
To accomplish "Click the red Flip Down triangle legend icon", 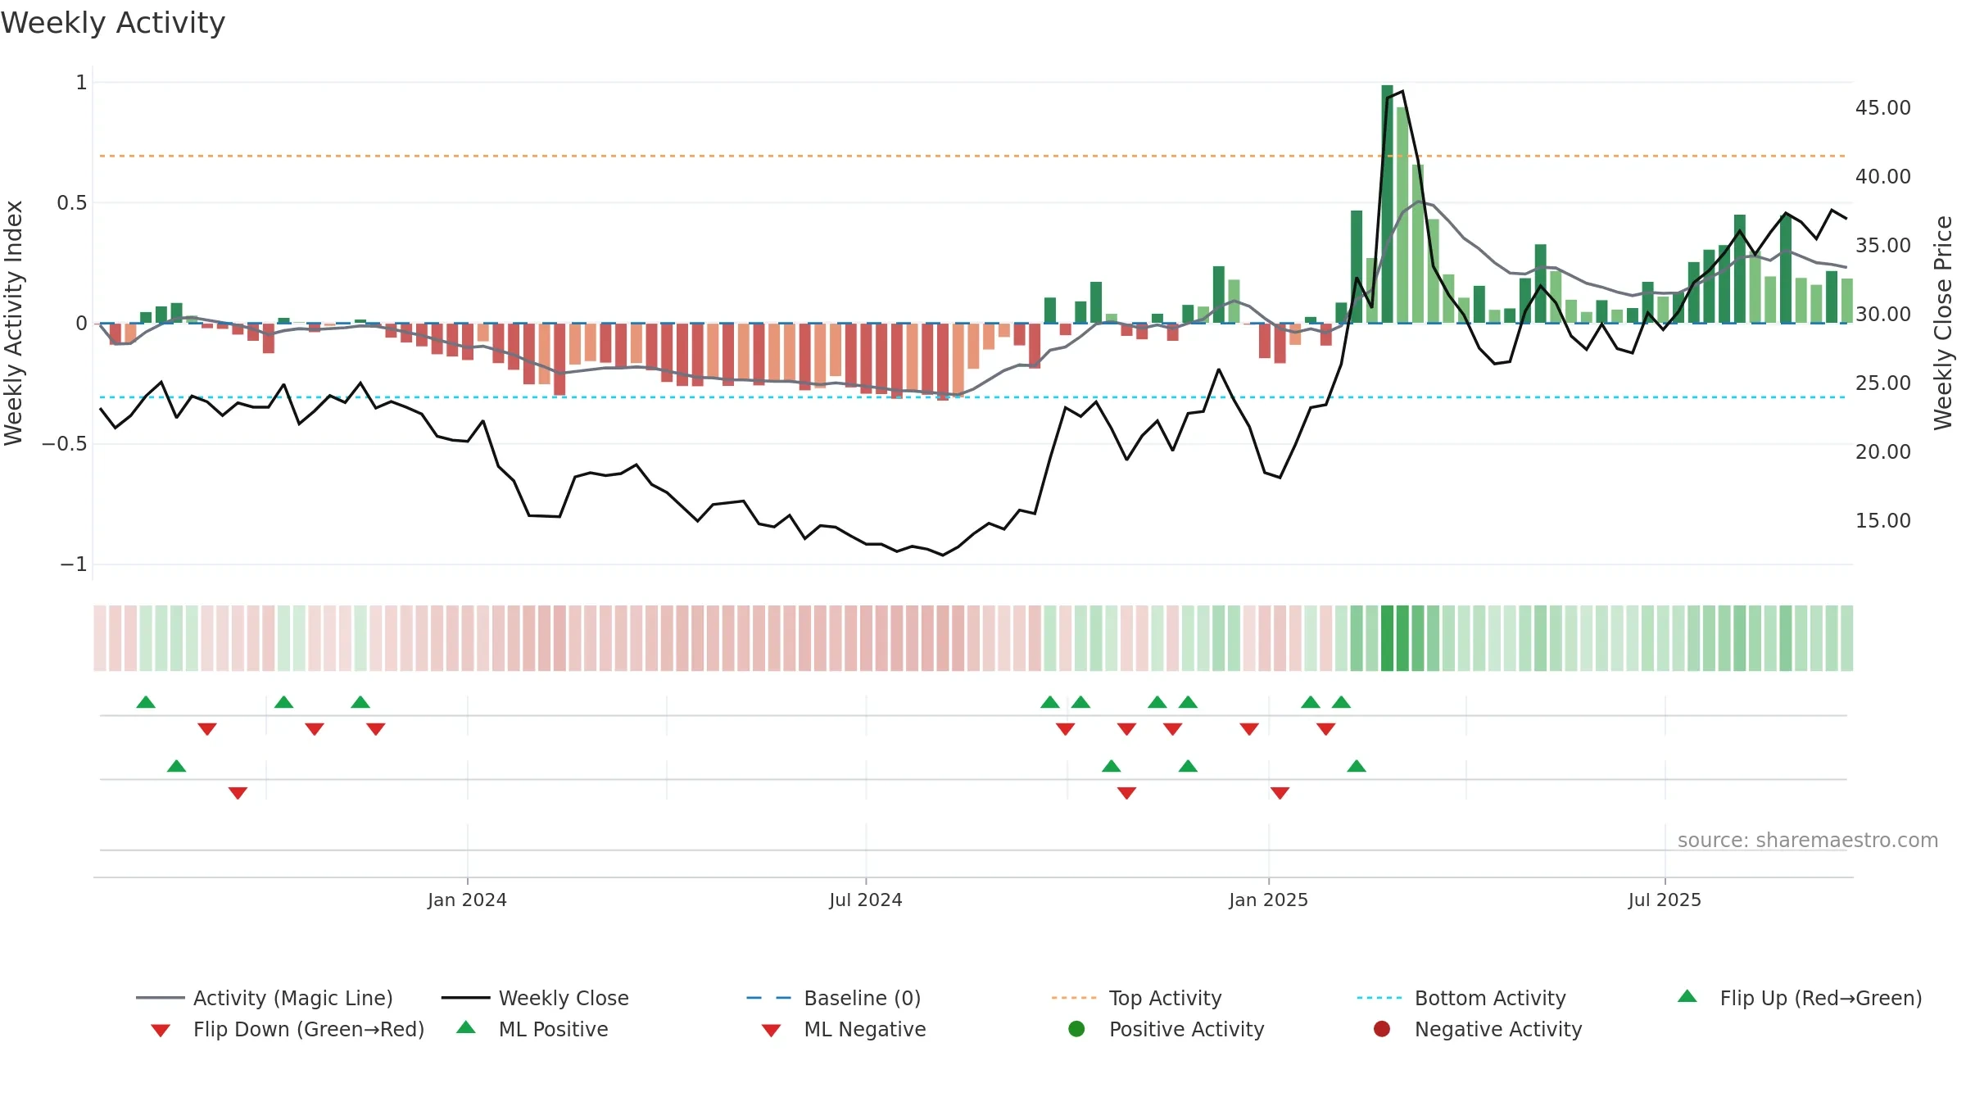I will tap(161, 1031).
